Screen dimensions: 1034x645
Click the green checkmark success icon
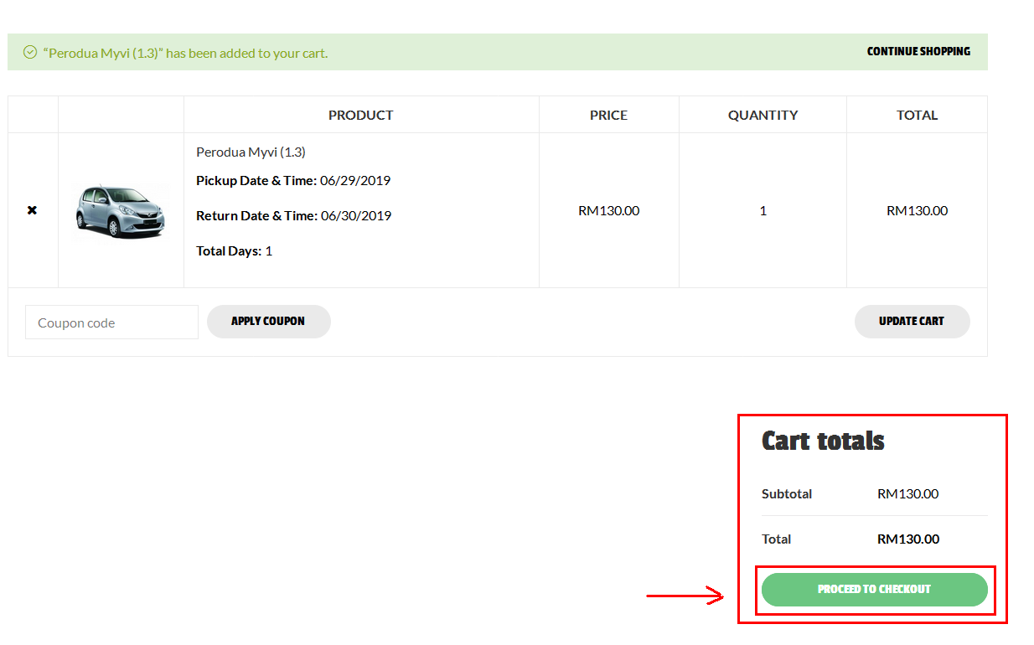[x=30, y=53]
